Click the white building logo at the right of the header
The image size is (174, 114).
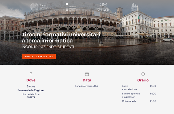click(135, 7)
